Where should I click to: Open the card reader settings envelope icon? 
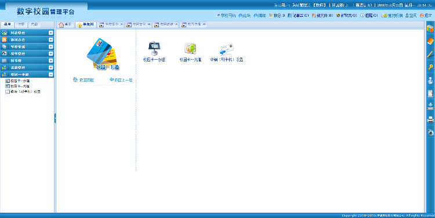[x=227, y=49]
